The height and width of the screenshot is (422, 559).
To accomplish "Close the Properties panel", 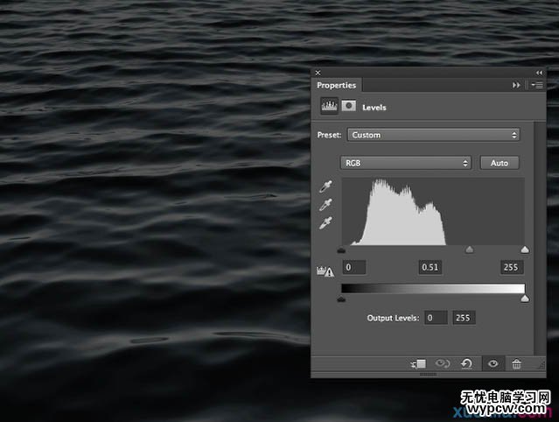I will click(318, 73).
